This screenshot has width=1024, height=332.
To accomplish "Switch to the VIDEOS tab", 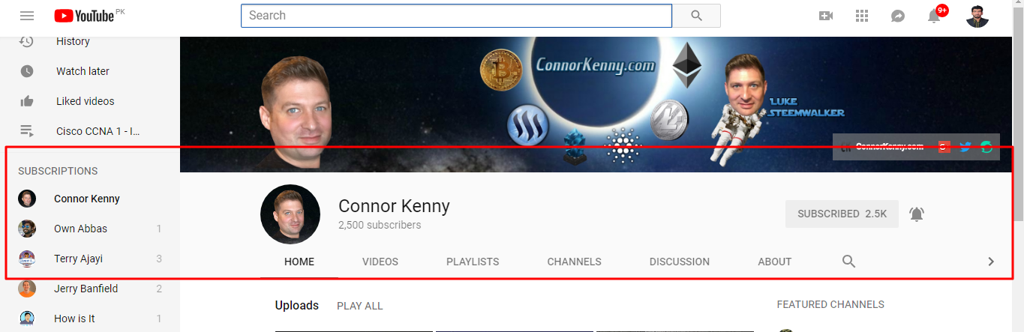I will click(380, 262).
